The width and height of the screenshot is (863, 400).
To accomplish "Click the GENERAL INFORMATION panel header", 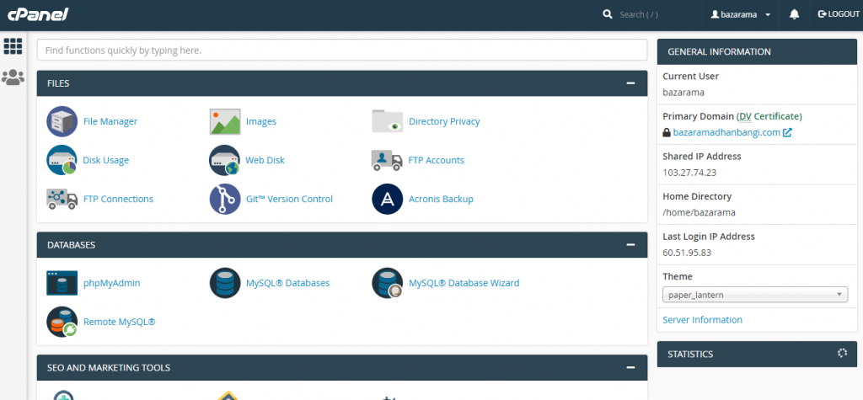I will (x=758, y=51).
